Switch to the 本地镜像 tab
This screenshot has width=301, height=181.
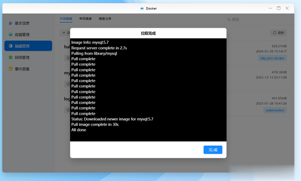click(x=66, y=19)
